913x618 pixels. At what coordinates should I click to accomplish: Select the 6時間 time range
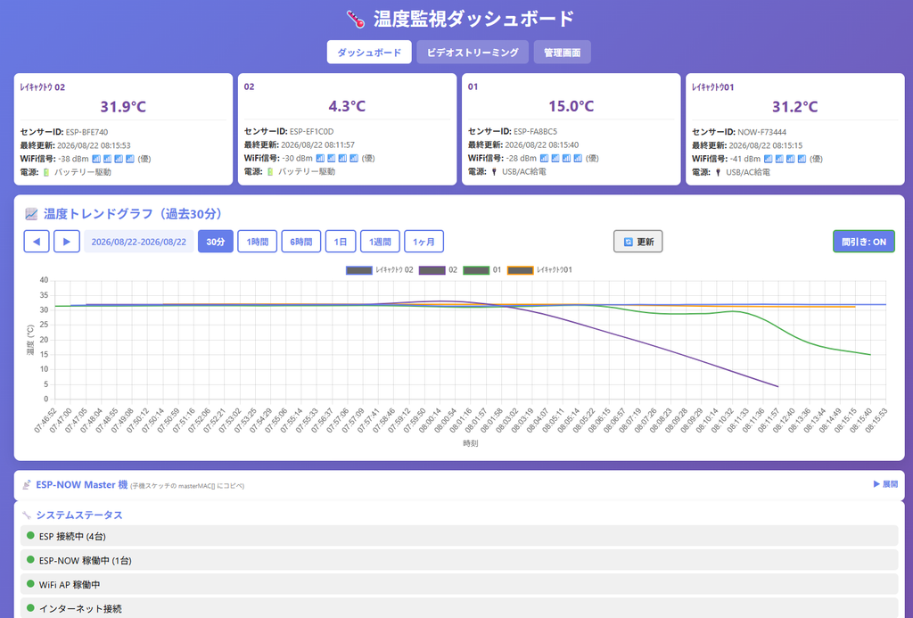pos(301,242)
